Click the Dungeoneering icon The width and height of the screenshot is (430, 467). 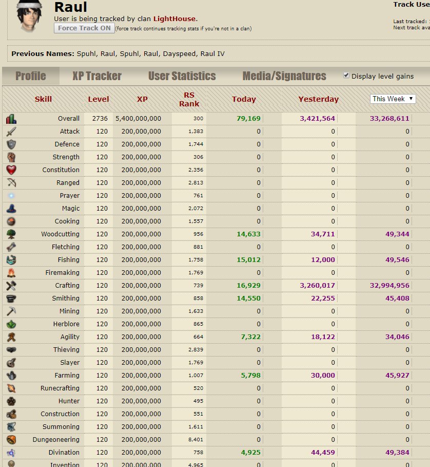click(11, 440)
